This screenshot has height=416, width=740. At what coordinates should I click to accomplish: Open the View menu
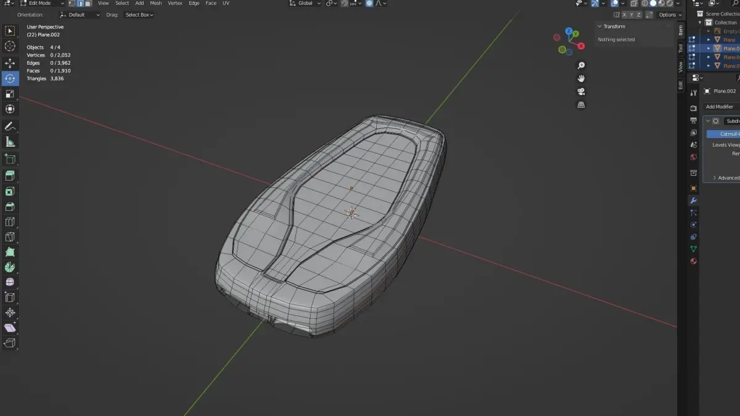[x=103, y=3]
